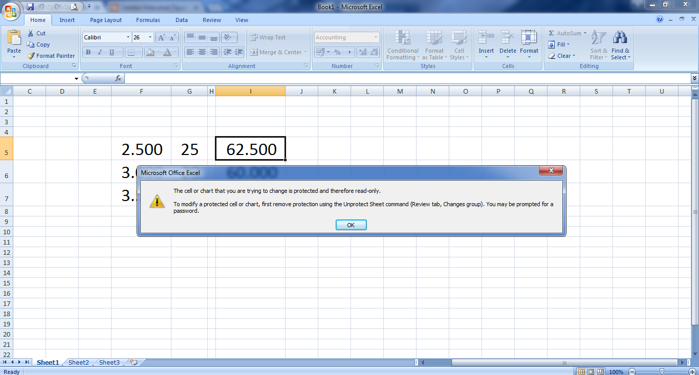Toggle Wrap Text

[268, 37]
